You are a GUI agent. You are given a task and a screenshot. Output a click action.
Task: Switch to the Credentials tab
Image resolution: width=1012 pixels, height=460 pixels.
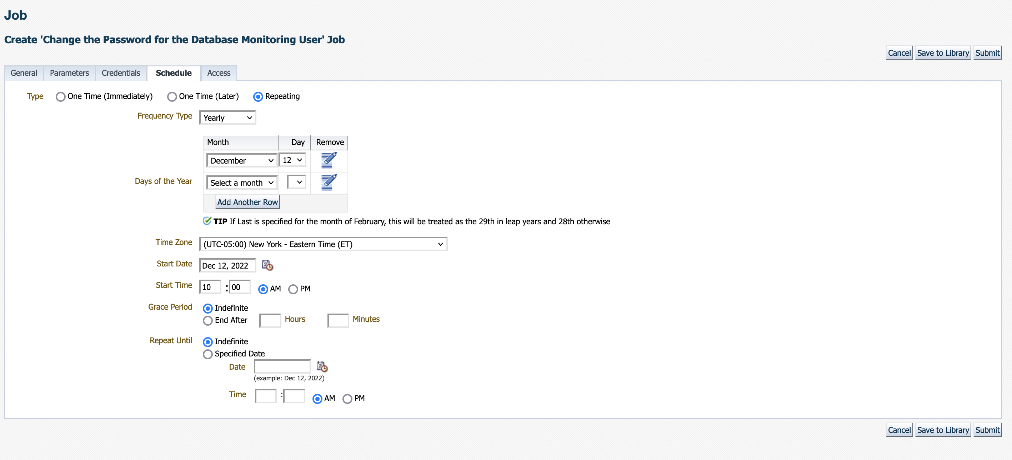pos(121,73)
